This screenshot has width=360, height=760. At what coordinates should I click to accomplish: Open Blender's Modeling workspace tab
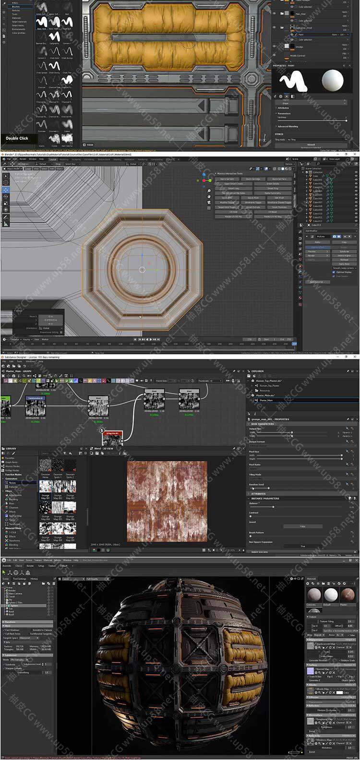click(x=64, y=159)
